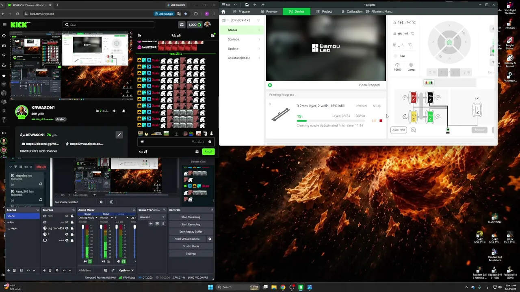Play the printer camera video
Viewport: 520px width, 292px height.
270,85
